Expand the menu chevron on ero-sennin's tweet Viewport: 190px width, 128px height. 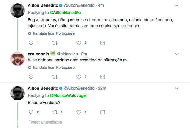177,54
